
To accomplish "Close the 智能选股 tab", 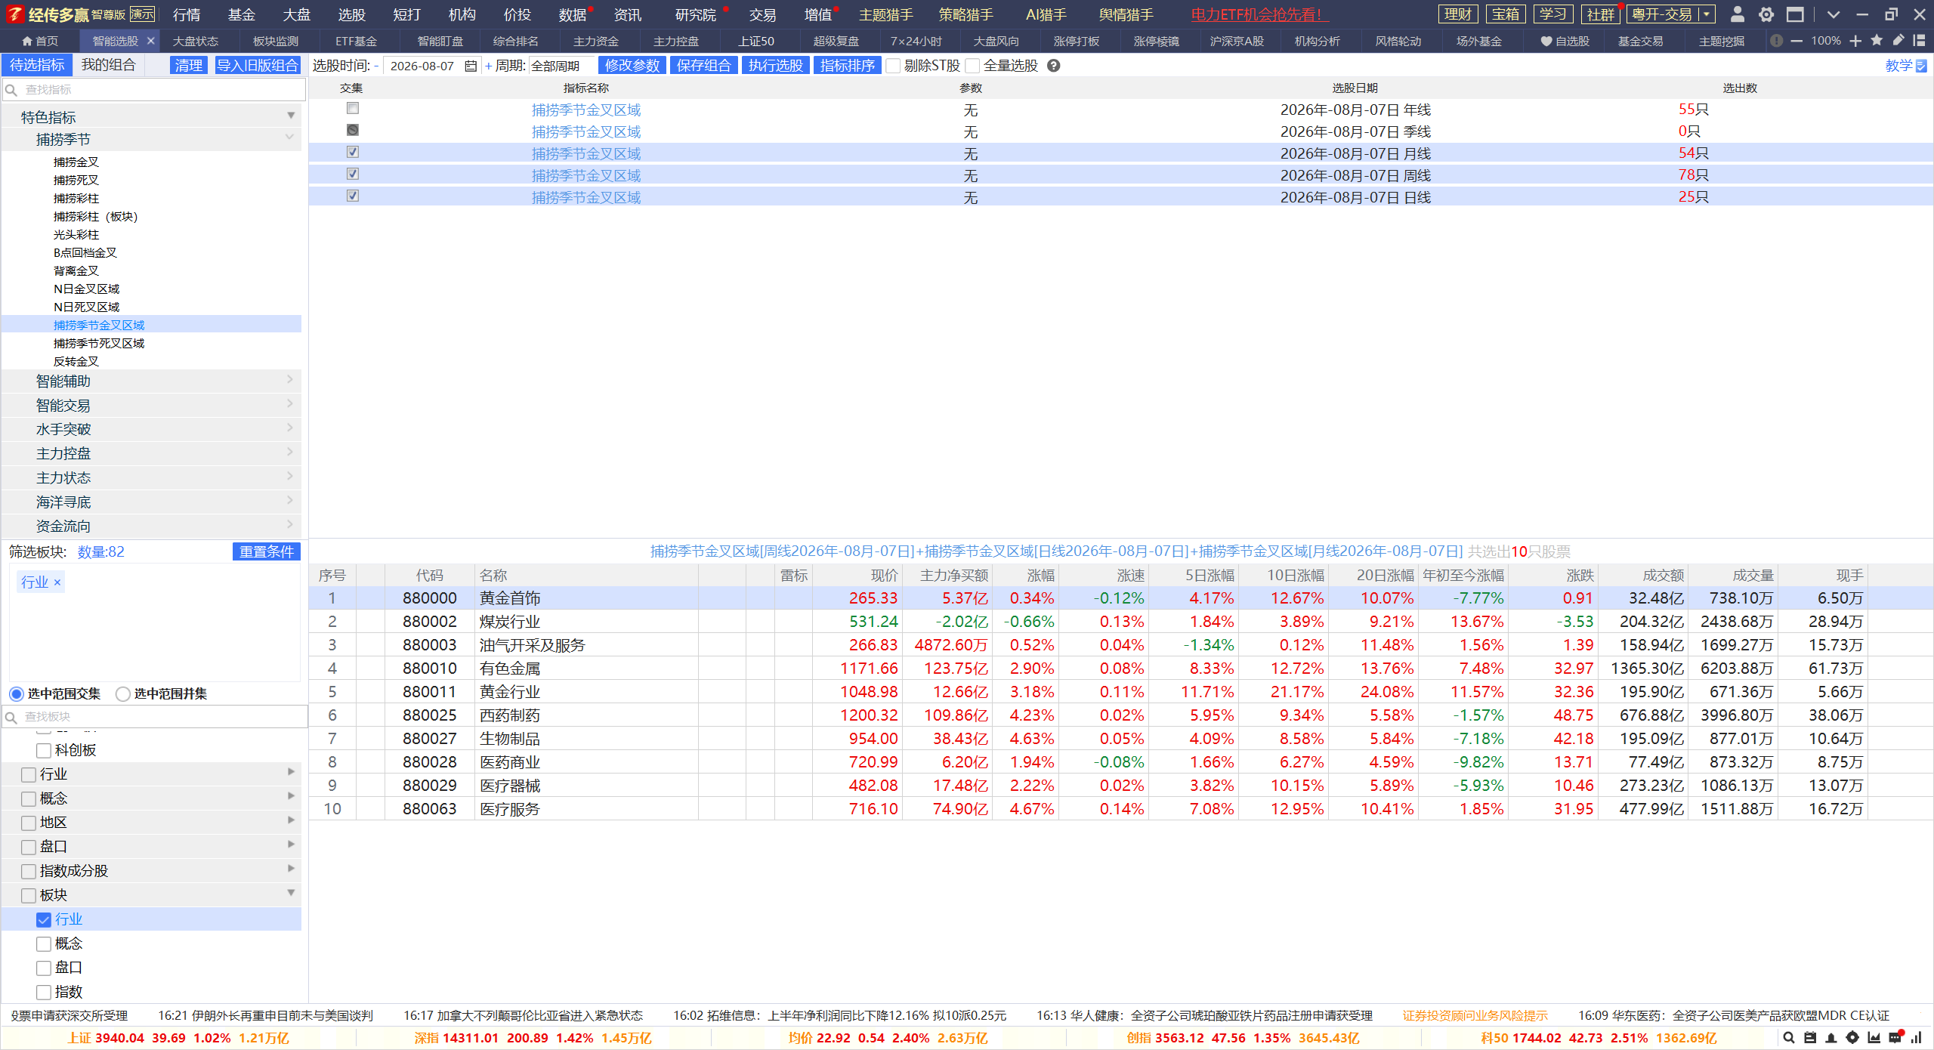I will [151, 41].
